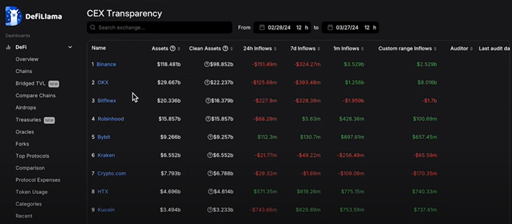Open Airdrops in sidebar

point(26,108)
